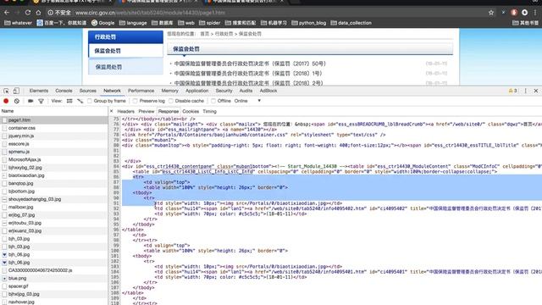This screenshot has width=542, height=305.
Task: Open the AdBlock tab
Action: [268, 91]
